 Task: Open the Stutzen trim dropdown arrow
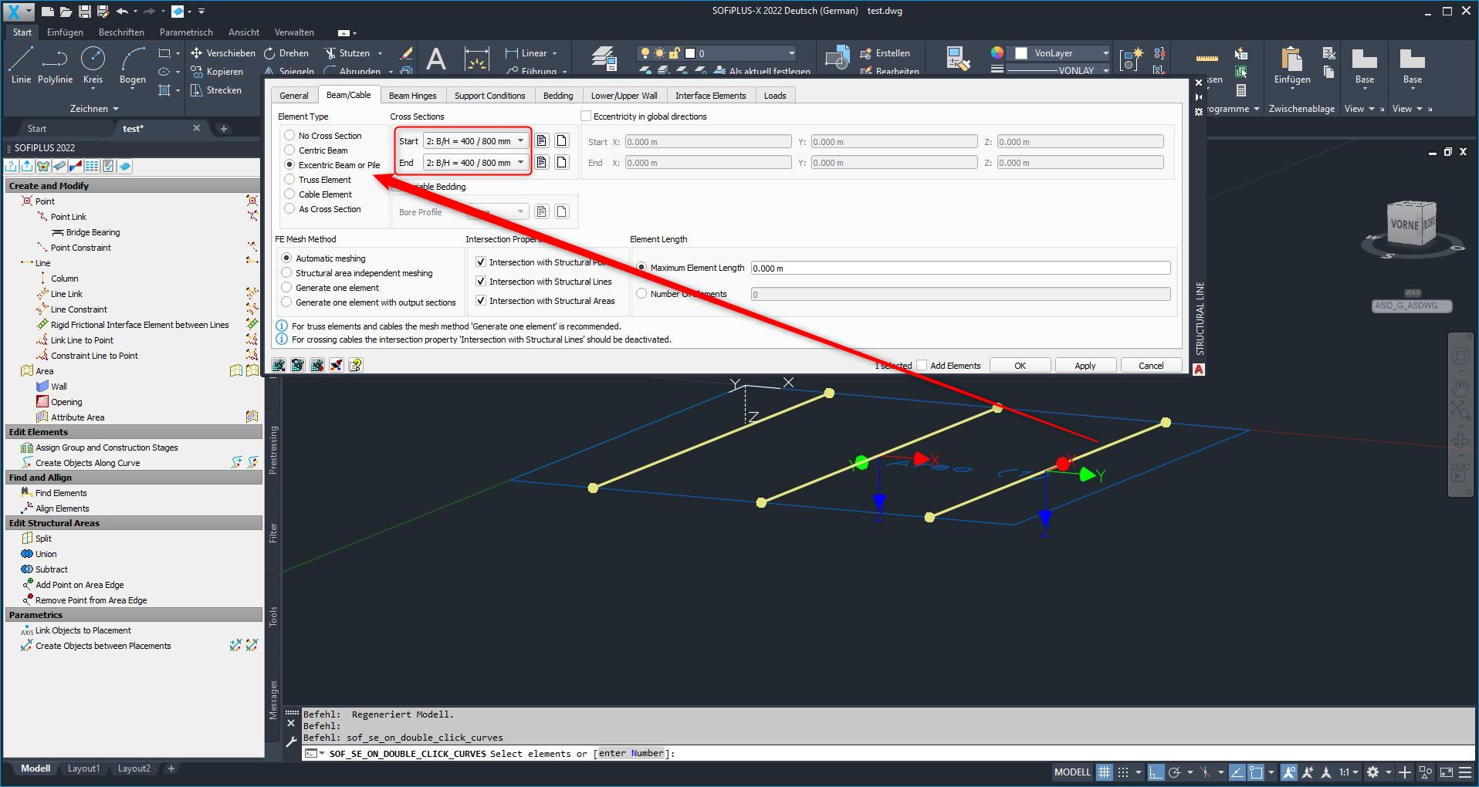(380, 53)
